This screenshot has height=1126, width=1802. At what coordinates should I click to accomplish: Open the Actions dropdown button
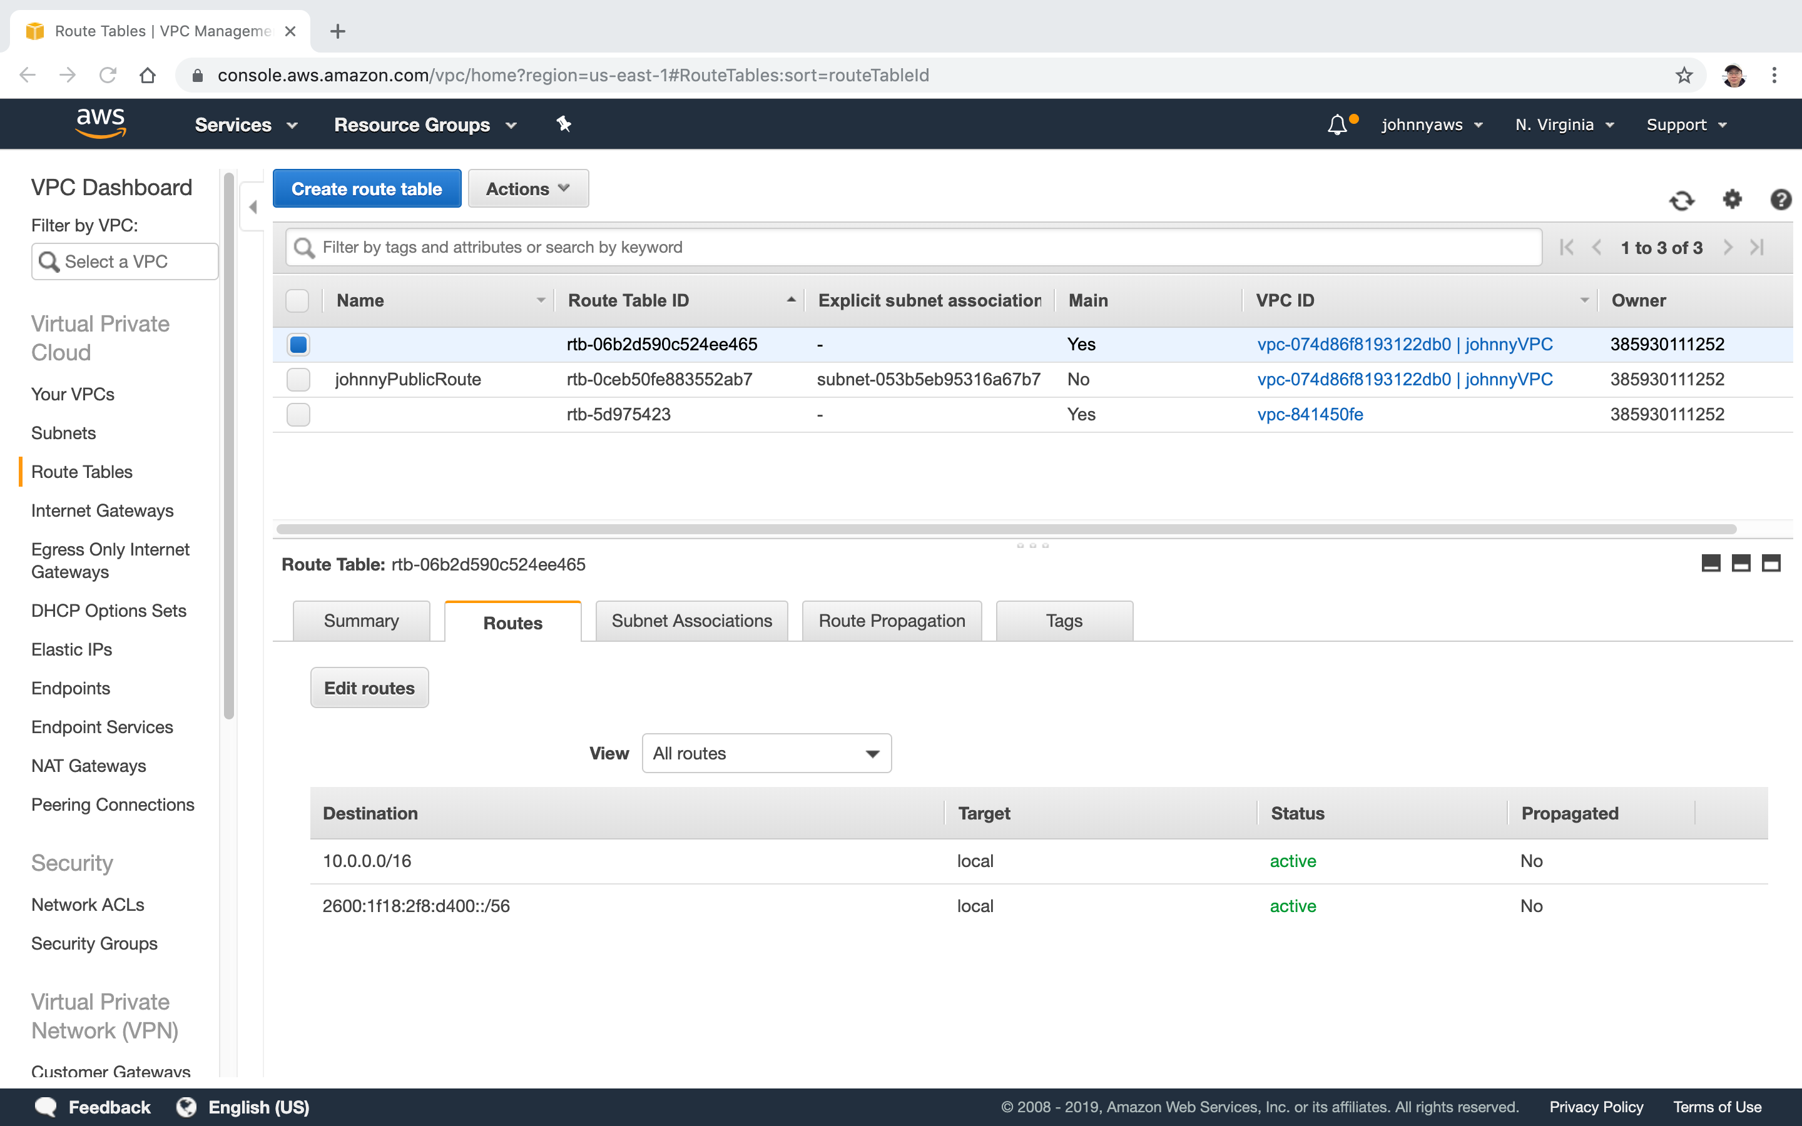pyautogui.click(x=528, y=188)
